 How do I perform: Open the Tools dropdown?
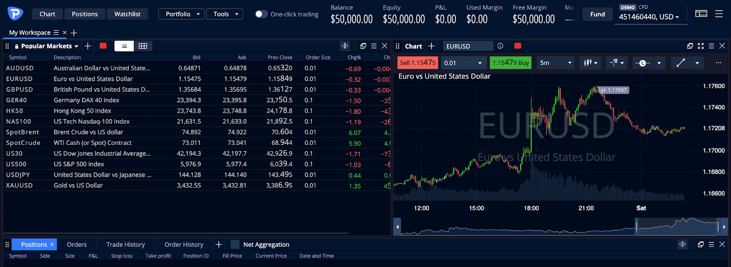224,14
